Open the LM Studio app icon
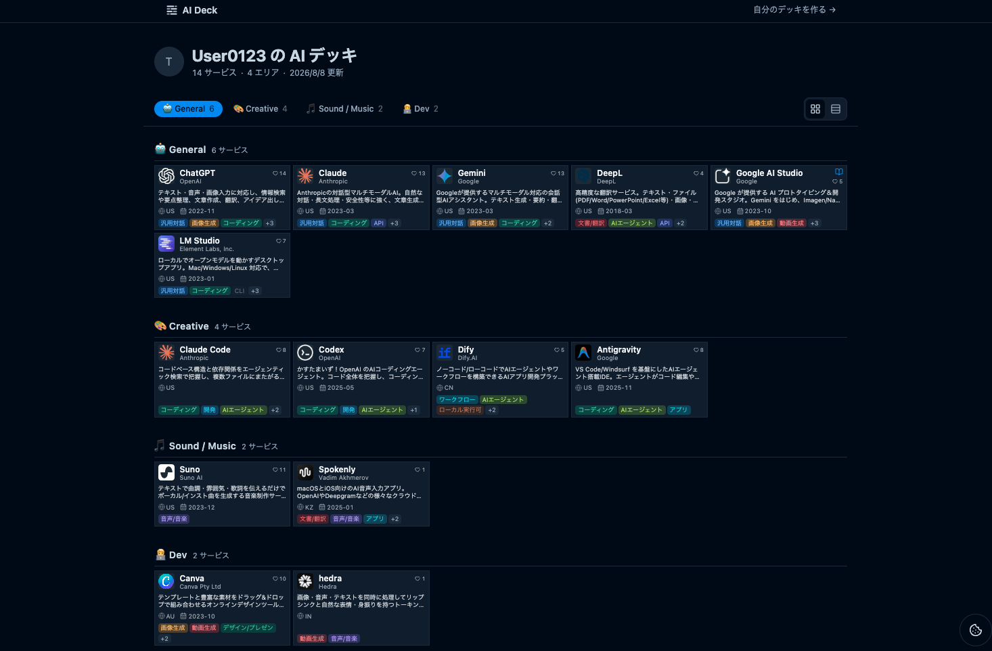This screenshot has width=992, height=651. tap(166, 244)
